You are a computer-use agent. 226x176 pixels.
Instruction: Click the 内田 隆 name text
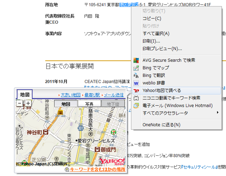tap(92, 16)
